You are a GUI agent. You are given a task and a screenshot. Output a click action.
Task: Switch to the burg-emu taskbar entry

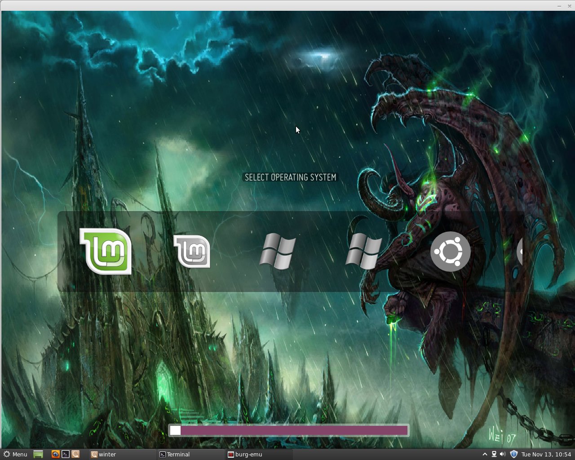pos(259,454)
